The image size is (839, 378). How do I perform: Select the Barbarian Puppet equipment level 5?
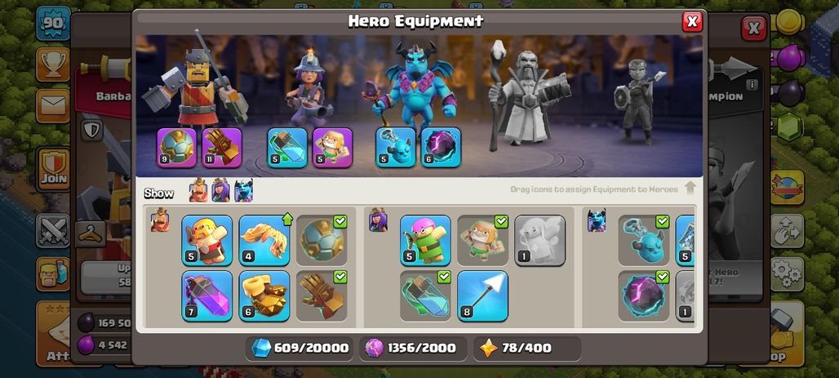coord(207,240)
